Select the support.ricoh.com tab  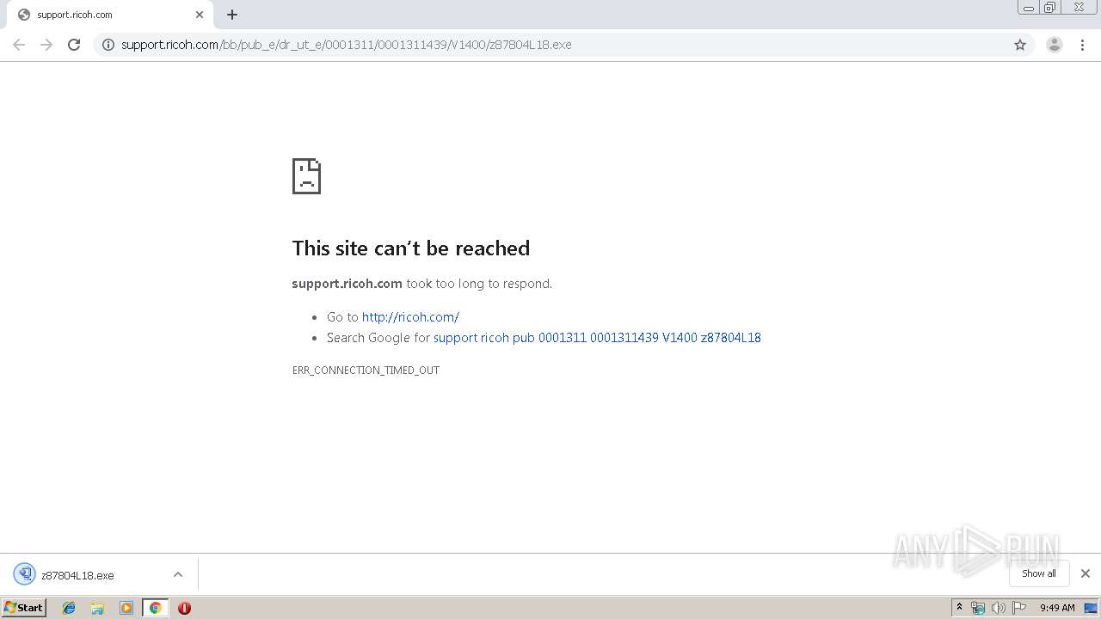click(110, 15)
